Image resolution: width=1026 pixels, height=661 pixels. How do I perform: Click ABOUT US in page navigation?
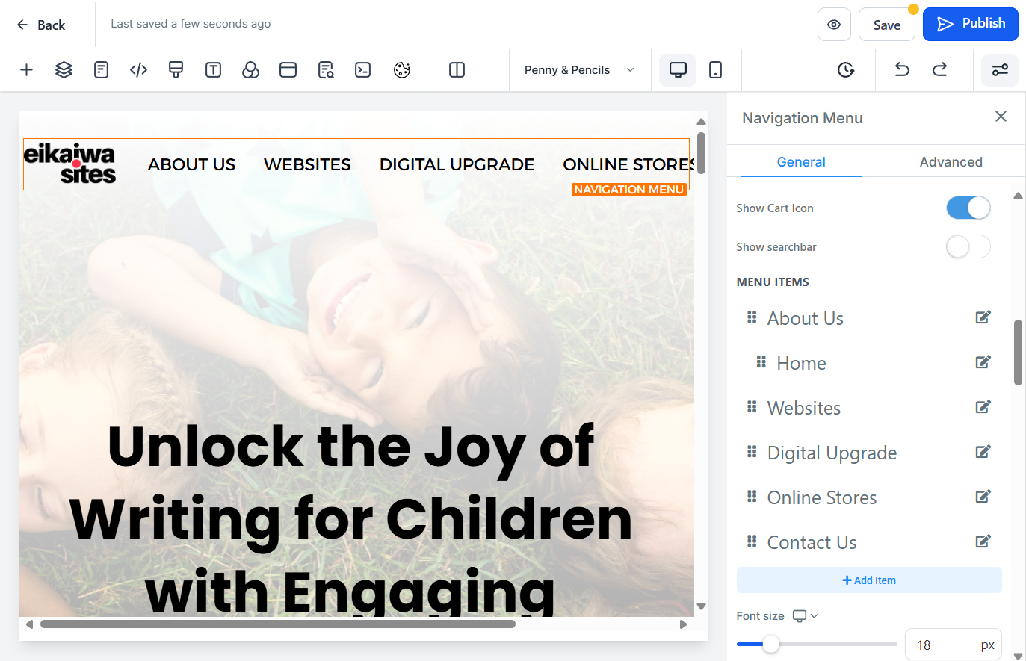click(x=191, y=164)
